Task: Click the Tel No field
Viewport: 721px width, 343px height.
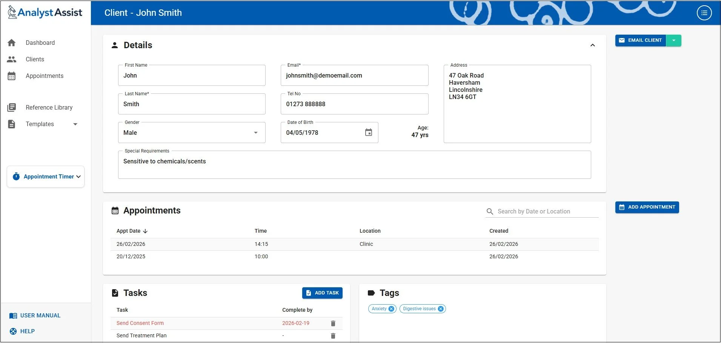Action: coord(355,104)
